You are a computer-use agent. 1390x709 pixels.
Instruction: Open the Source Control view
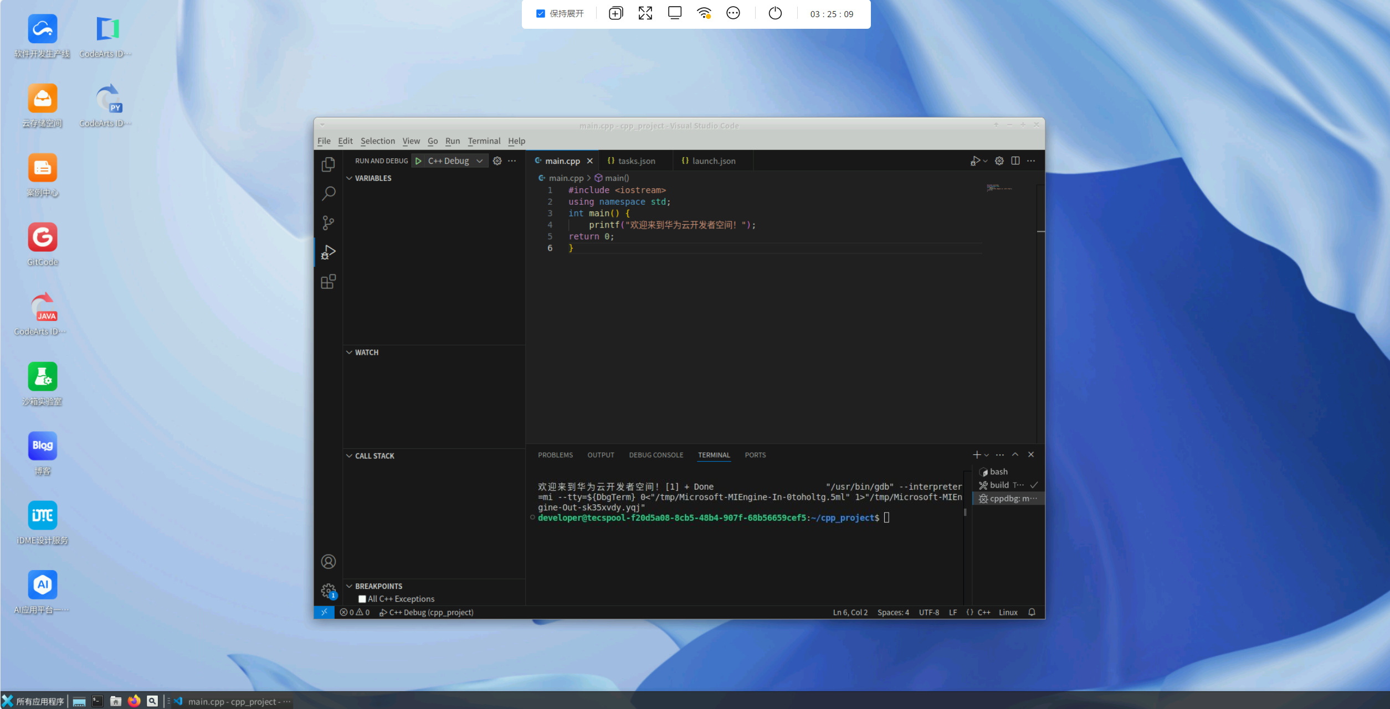click(x=328, y=223)
